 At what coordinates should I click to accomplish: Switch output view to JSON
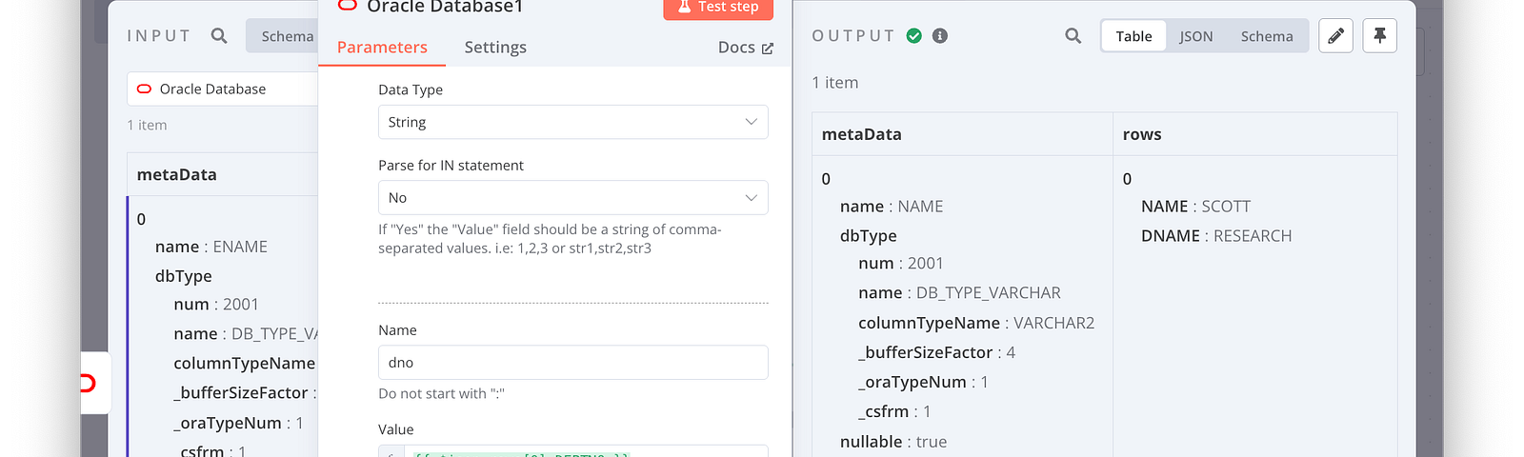click(1196, 36)
